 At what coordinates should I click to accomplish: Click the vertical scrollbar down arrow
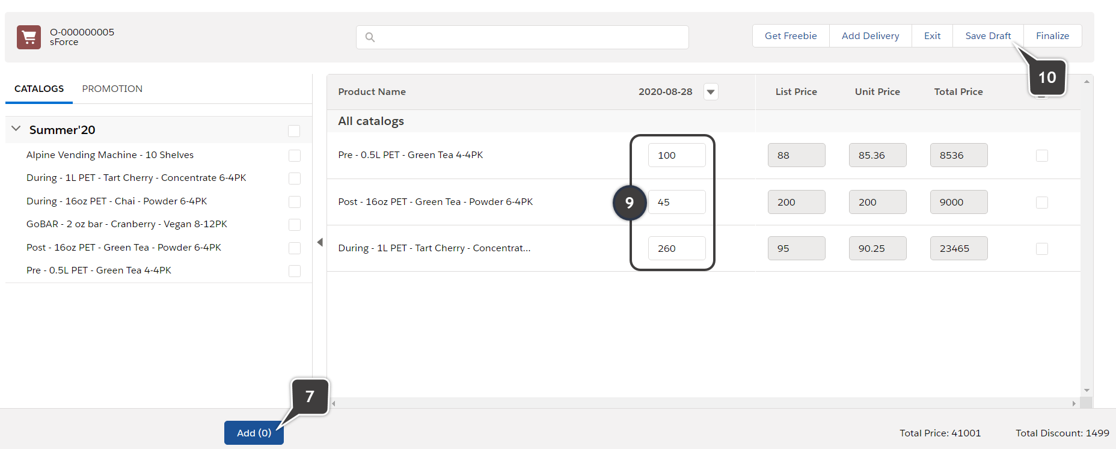(x=1087, y=390)
